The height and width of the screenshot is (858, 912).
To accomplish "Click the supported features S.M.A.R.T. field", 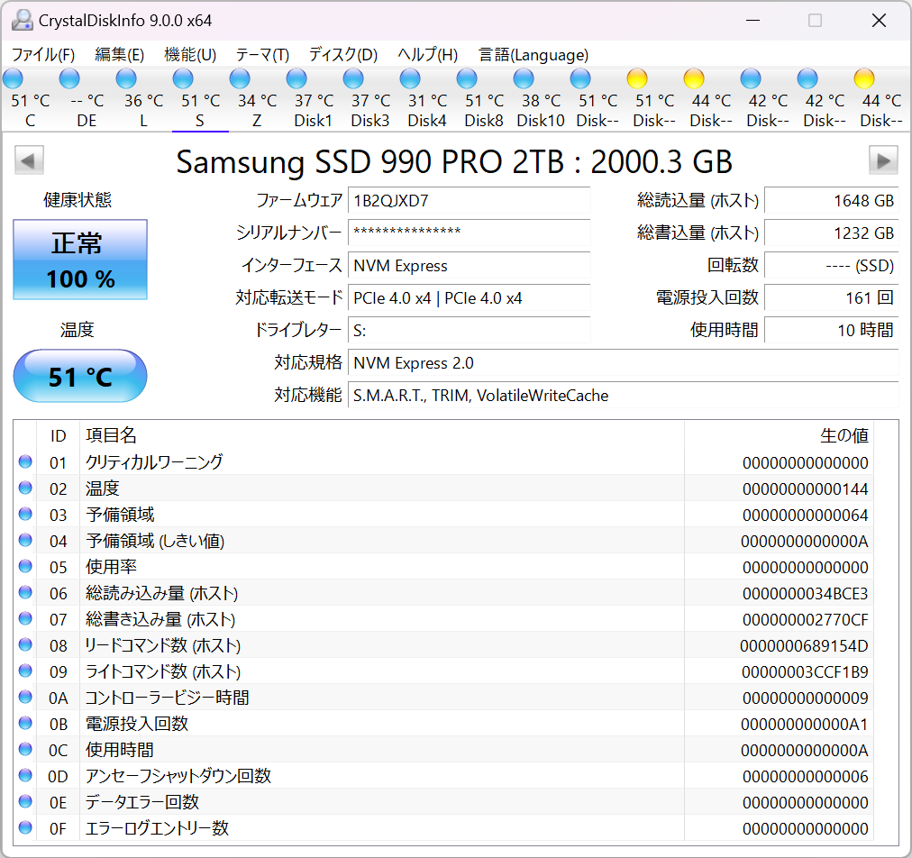I will point(623,396).
